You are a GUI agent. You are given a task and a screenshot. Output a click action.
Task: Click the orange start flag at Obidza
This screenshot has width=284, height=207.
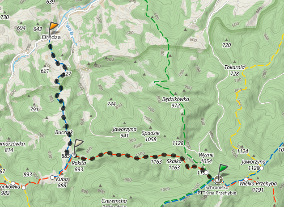53,28
